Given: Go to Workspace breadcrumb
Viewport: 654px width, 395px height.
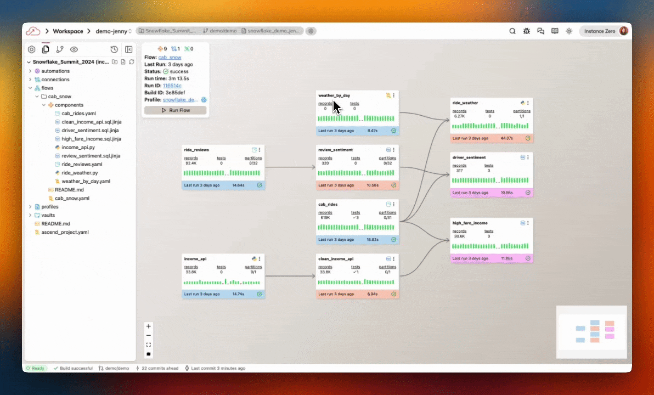Looking at the screenshot, I should [x=68, y=31].
